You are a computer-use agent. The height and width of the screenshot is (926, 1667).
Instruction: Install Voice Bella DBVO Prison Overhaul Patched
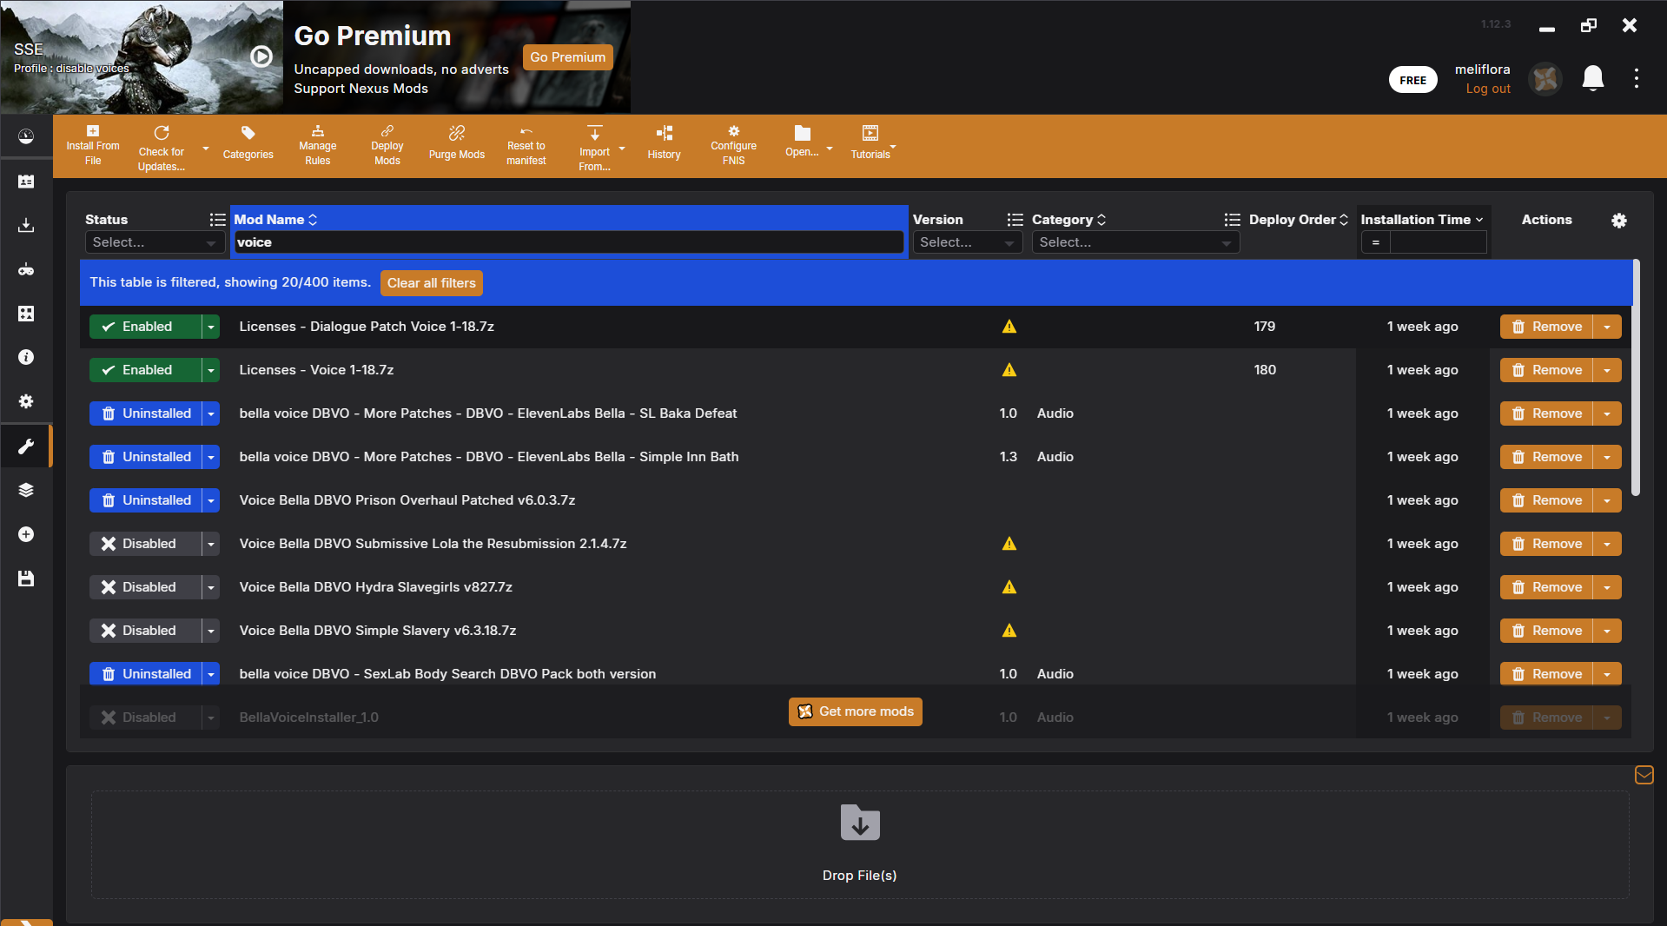click(x=145, y=500)
